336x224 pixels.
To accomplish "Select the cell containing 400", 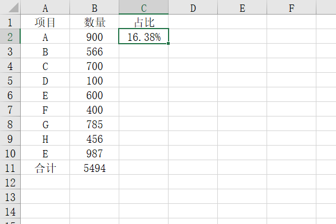I will (94, 109).
